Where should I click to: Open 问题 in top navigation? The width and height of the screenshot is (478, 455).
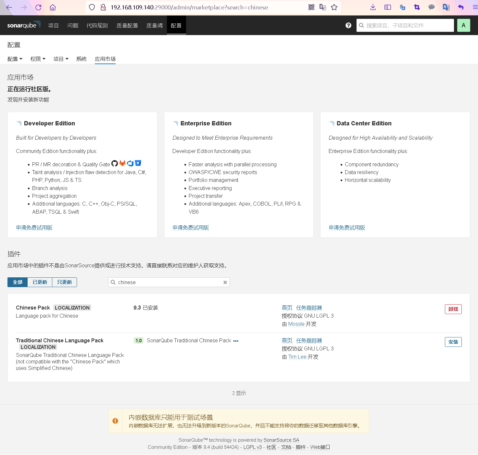[73, 25]
